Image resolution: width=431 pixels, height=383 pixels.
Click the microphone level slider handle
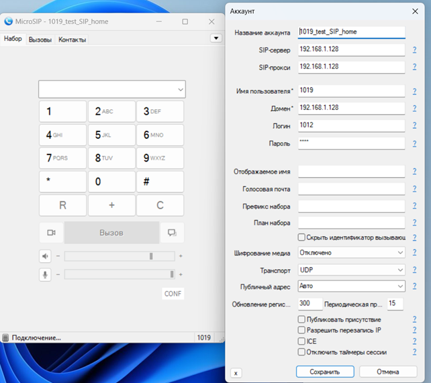pos(172,274)
